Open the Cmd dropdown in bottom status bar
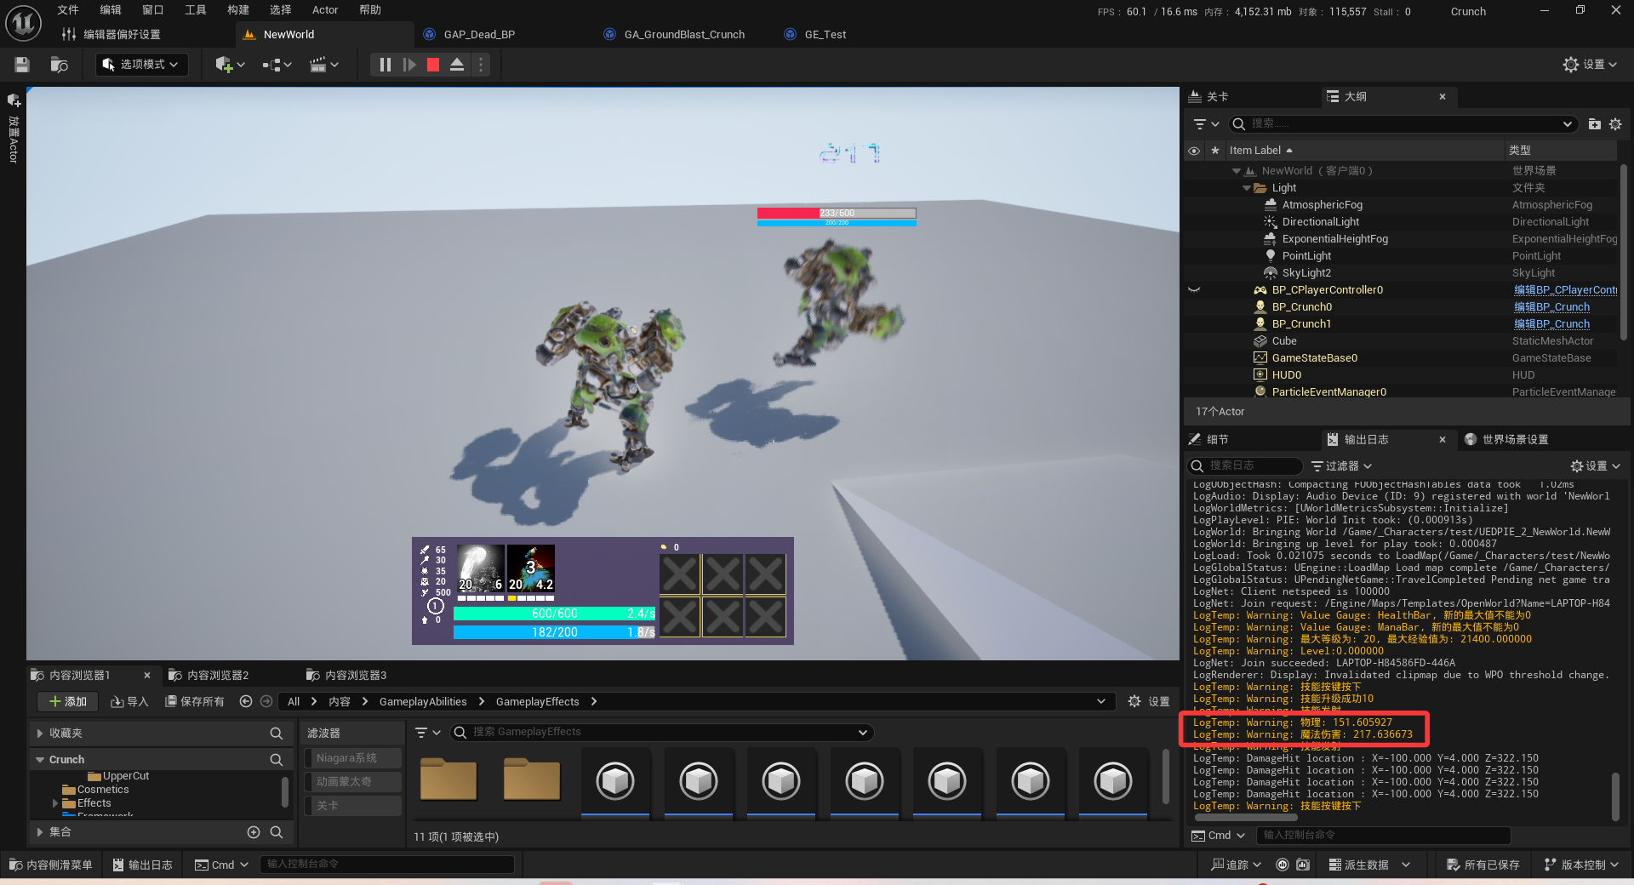Screen dimensions: 1634x885 click(x=222, y=865)
